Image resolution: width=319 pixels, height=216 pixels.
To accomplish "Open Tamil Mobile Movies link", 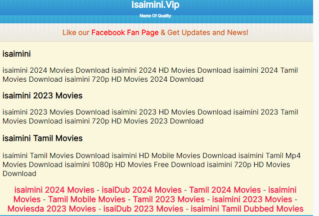I will pos(87,199).
